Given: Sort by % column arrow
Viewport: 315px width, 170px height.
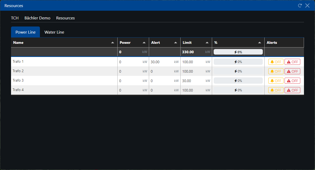Looking at the screenshot, I should tap(260, 42).
